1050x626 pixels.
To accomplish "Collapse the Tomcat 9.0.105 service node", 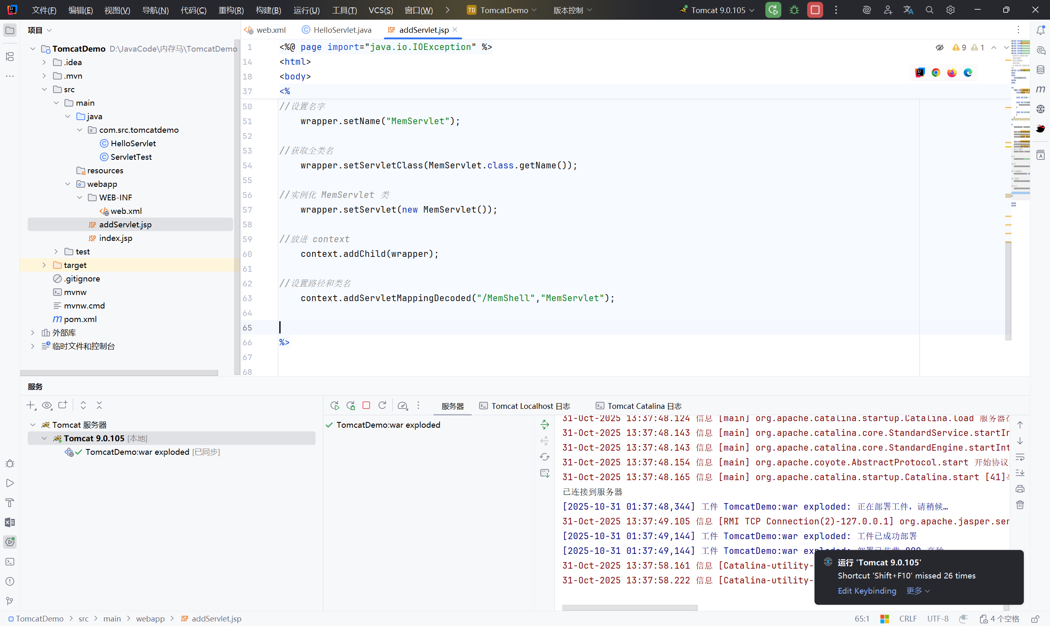I will click(44, 438).
